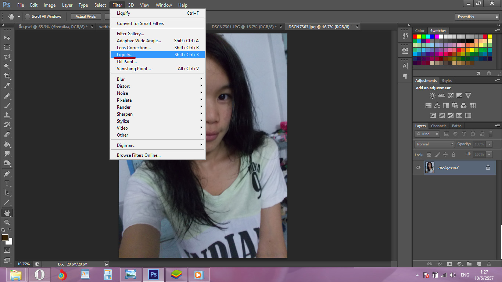Open the Normal blend mode dropdown

tap(434, 144)
